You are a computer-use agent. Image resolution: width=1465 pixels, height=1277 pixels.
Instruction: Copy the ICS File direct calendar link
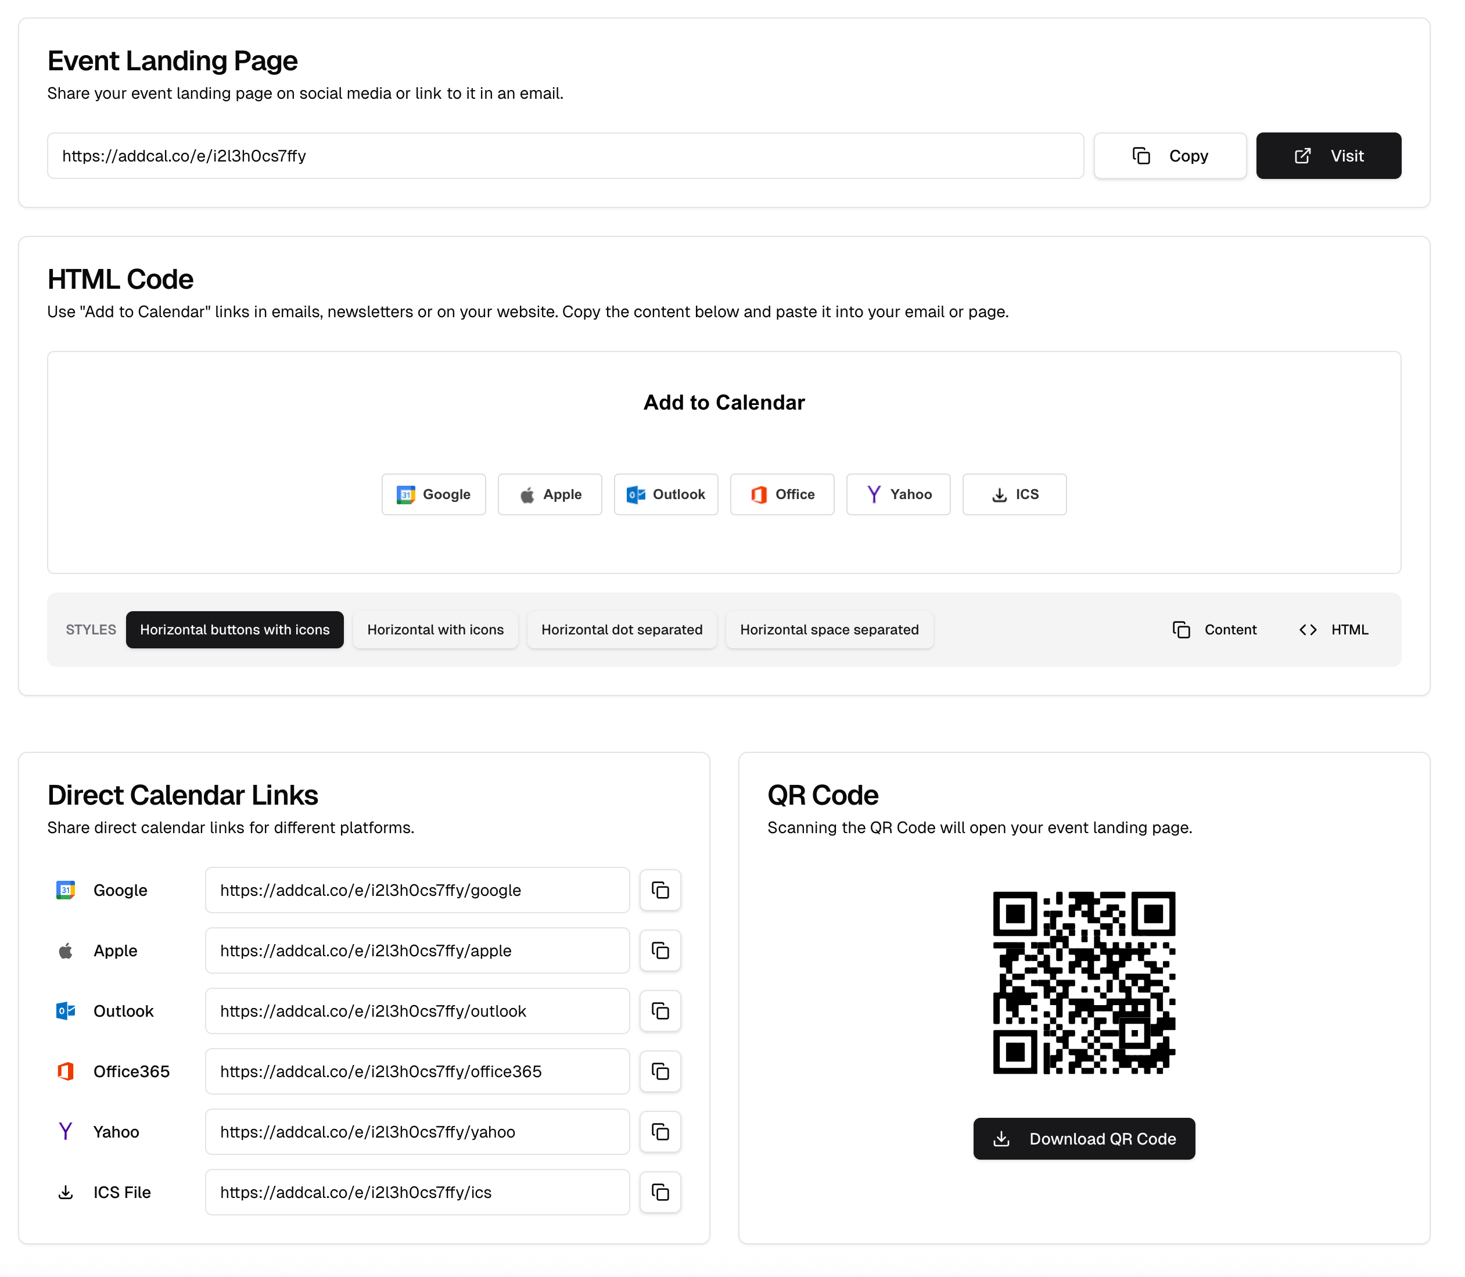(660, 1192)
